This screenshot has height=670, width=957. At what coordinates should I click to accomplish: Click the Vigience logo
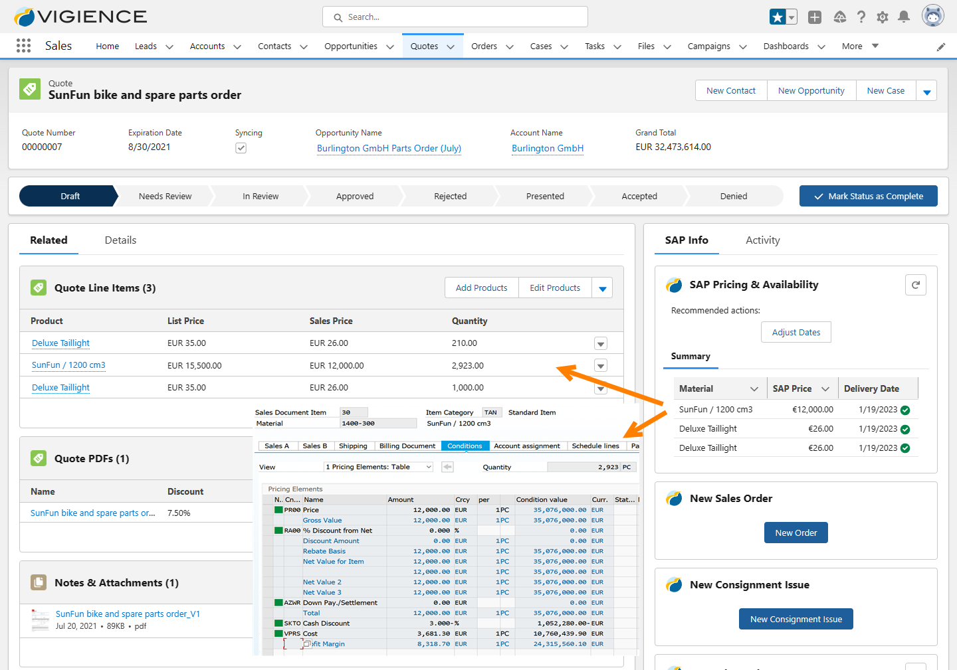point(80,17)
